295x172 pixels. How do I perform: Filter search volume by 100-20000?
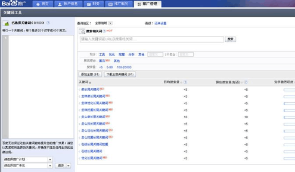click(x=124, y=67)
